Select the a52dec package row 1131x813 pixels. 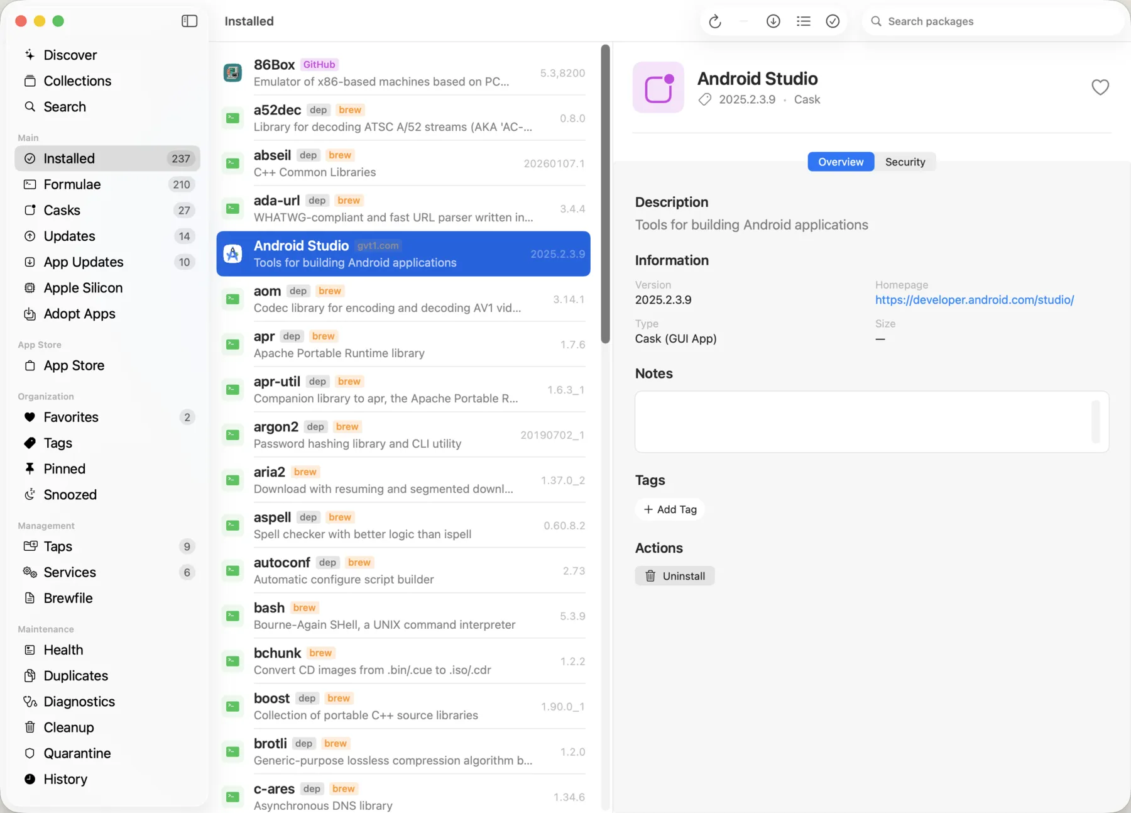click(x=403, y=118)
